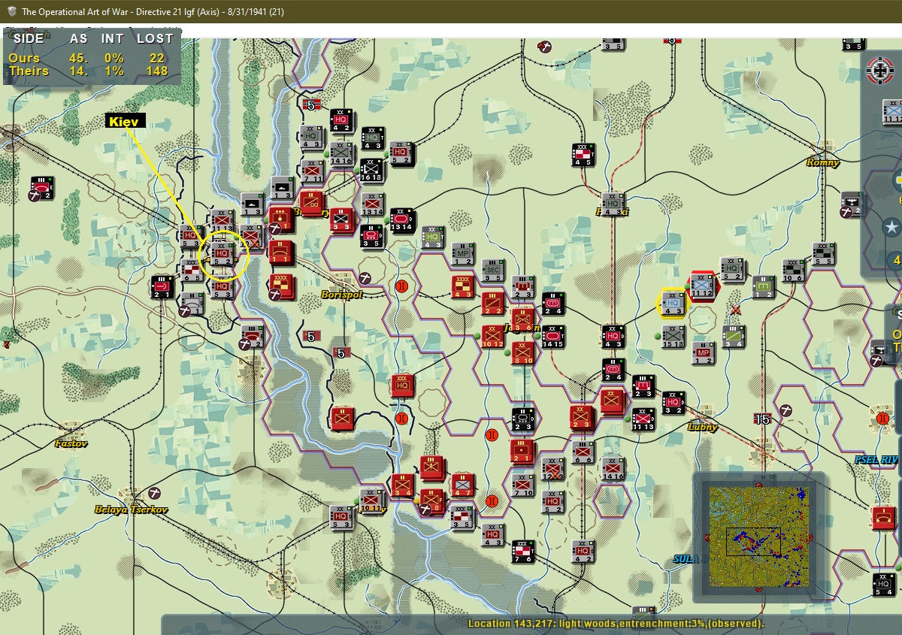Click the star icon in side panel
Image resolution: width=902 pixels, height=635 pixels.
point(891,228)
